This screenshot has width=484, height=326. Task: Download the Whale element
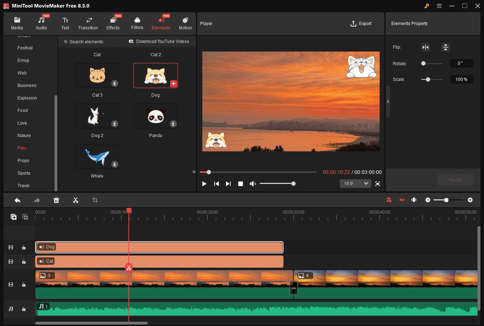coord(114,164)
